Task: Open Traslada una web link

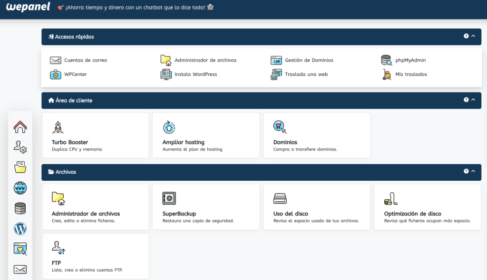Action: point(306,75)
